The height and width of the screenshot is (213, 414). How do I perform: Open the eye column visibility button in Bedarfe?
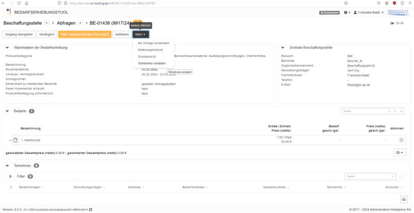[400, 152]
